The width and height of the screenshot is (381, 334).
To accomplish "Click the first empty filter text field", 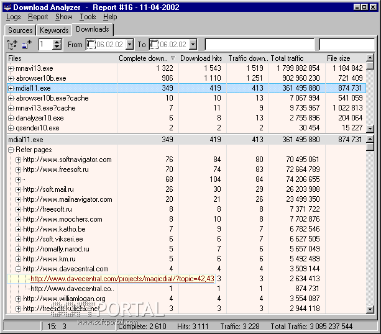I will [x=260, y=45].
